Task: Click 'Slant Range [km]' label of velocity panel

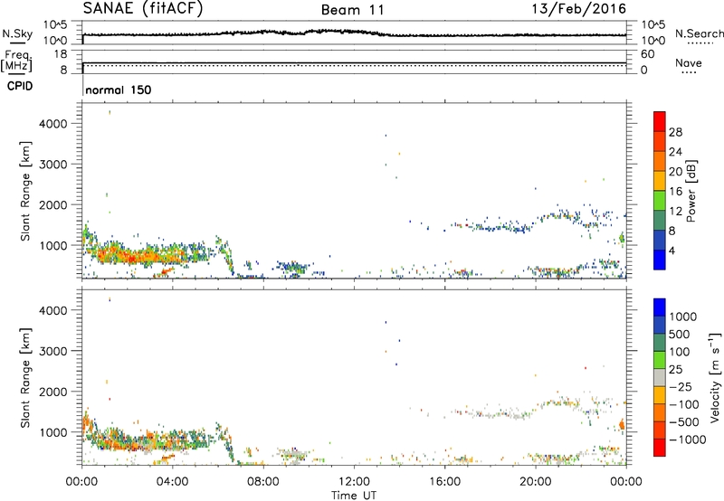Action: [x=25, y=377]
